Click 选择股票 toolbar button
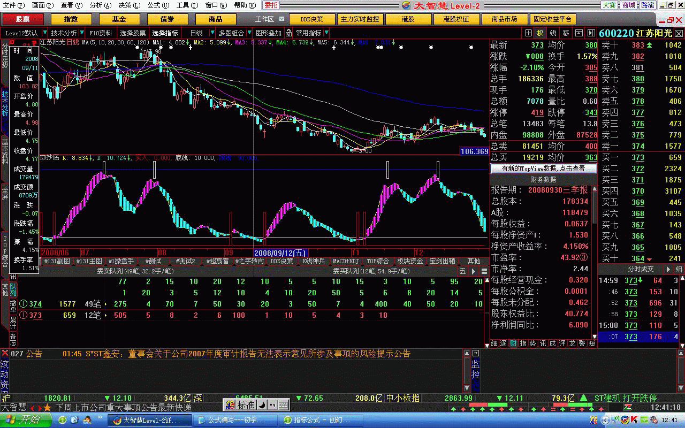The image size is (685, 428). [x=133, y=33]
